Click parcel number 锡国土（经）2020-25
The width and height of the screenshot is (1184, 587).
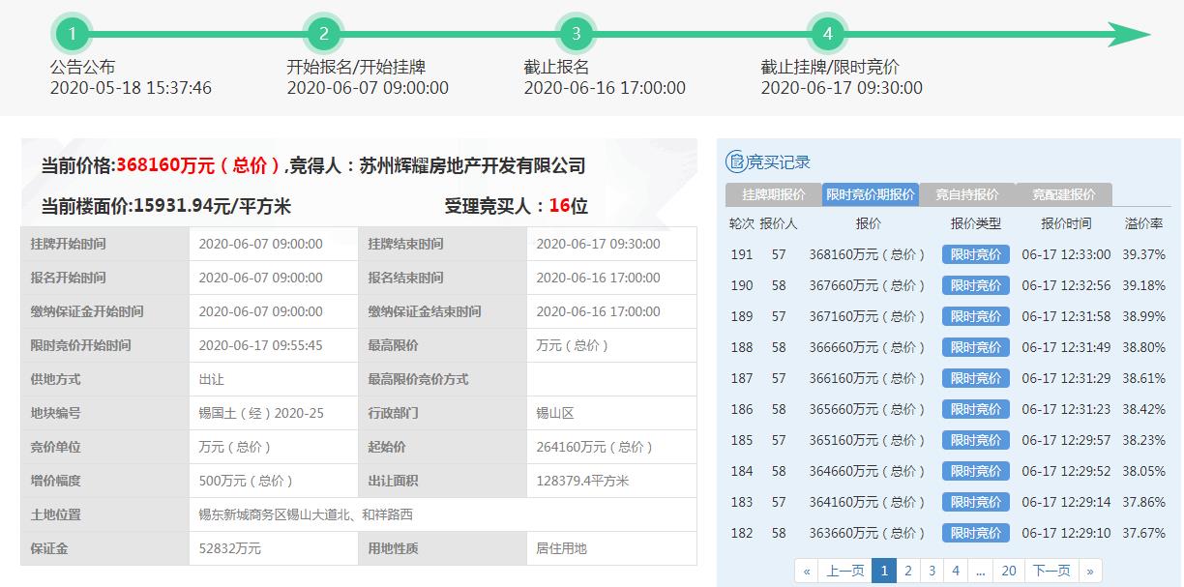pyautogui.click(x=261, y=413)
